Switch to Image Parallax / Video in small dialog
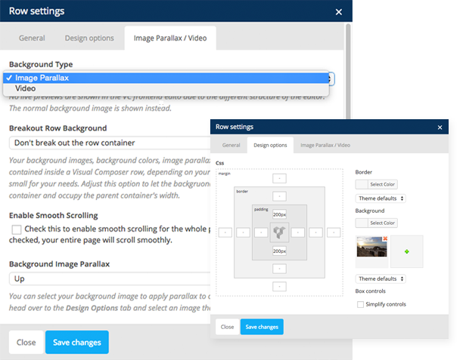The width and height of the screenshot is (466, 360). (x=325, y=145)
